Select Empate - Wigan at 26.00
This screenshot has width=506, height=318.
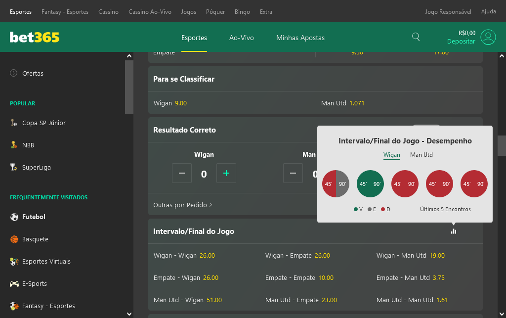pos(186,278)
